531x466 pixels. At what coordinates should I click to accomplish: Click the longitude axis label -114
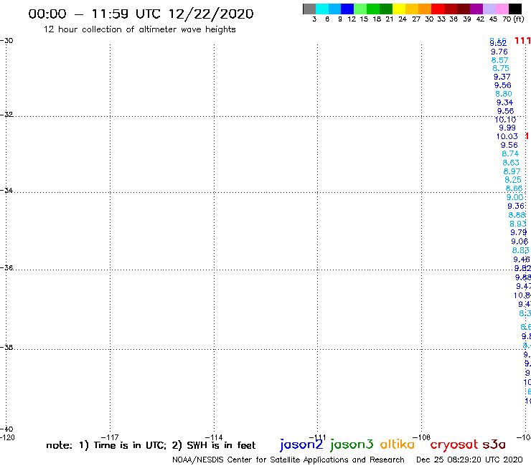(214, 437)
